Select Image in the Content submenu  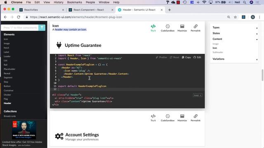tap(215, 44)
